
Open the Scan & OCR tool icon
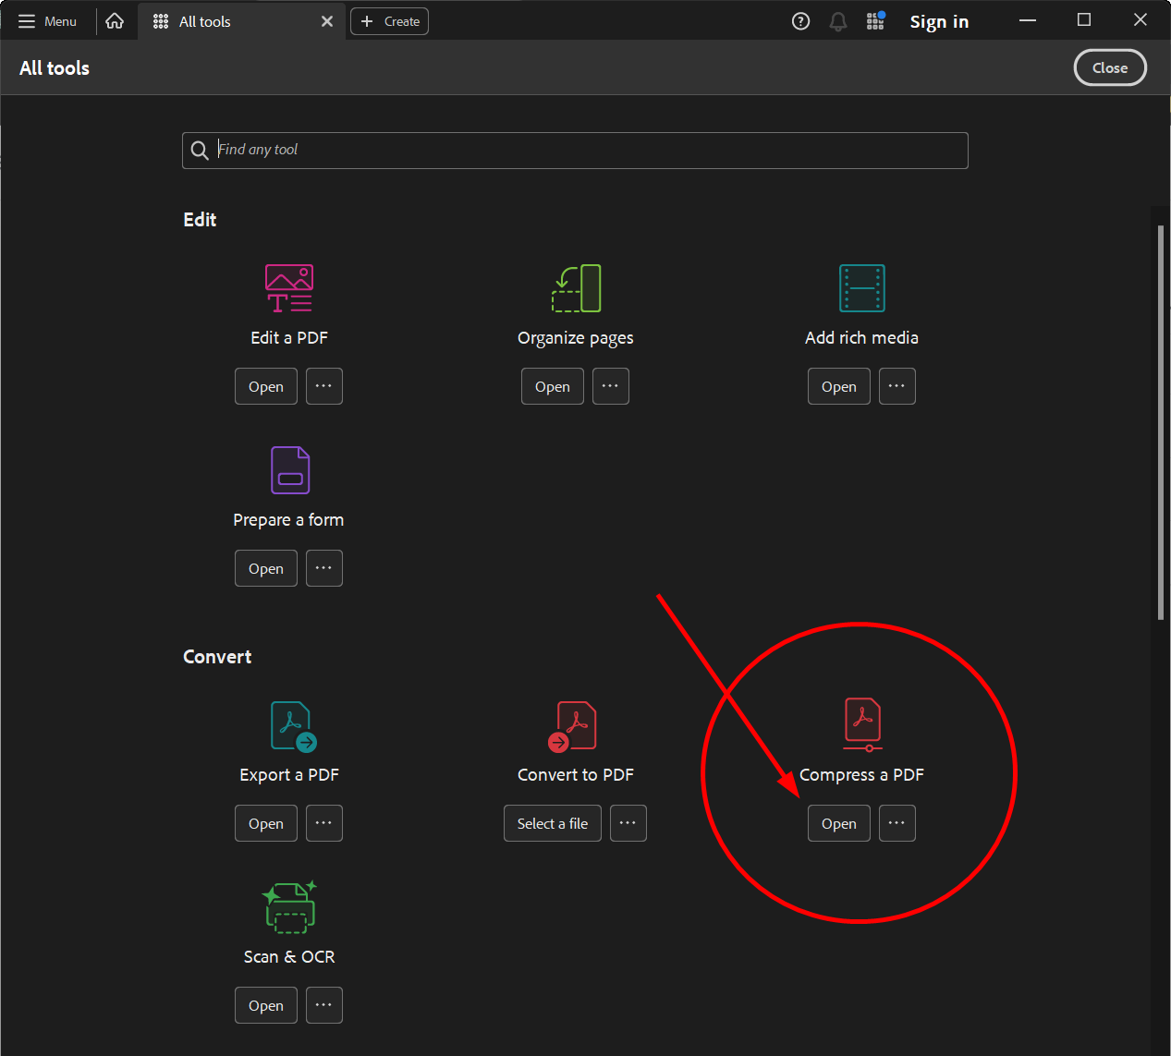[x=289, y=906]
